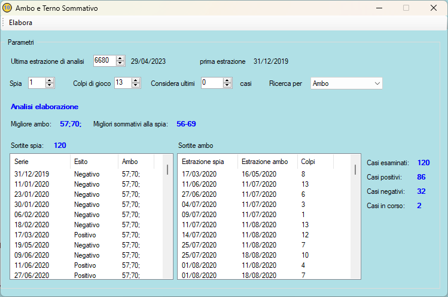Click the Colpi column header
The image size is (448, 297).
[x=315, y=162]
